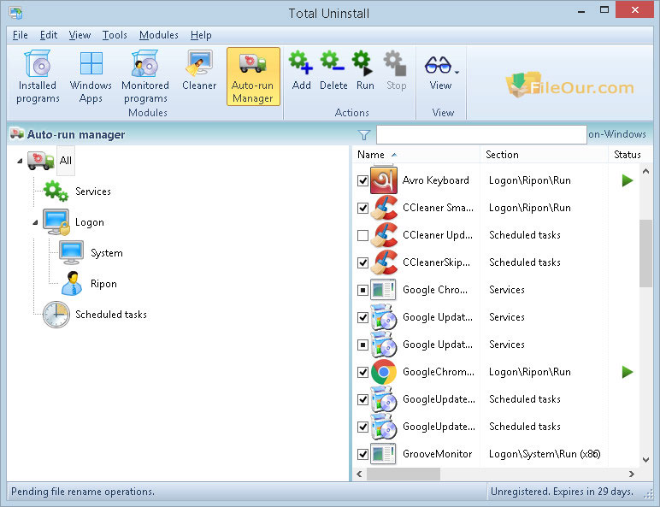
Task: Select the Auto-run Manager module
Action: 253,77
